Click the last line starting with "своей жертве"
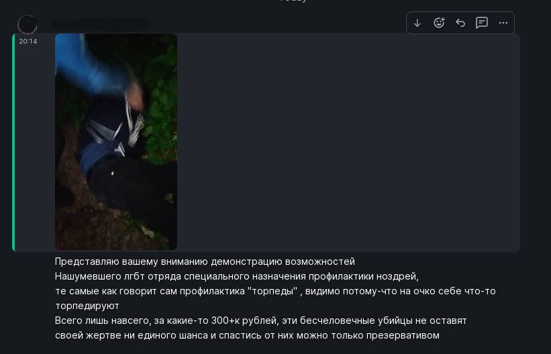 click(x=247, y=335)
